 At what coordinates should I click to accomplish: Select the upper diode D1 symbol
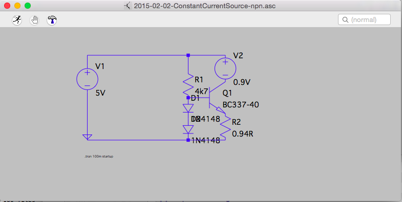pos(188,108)
